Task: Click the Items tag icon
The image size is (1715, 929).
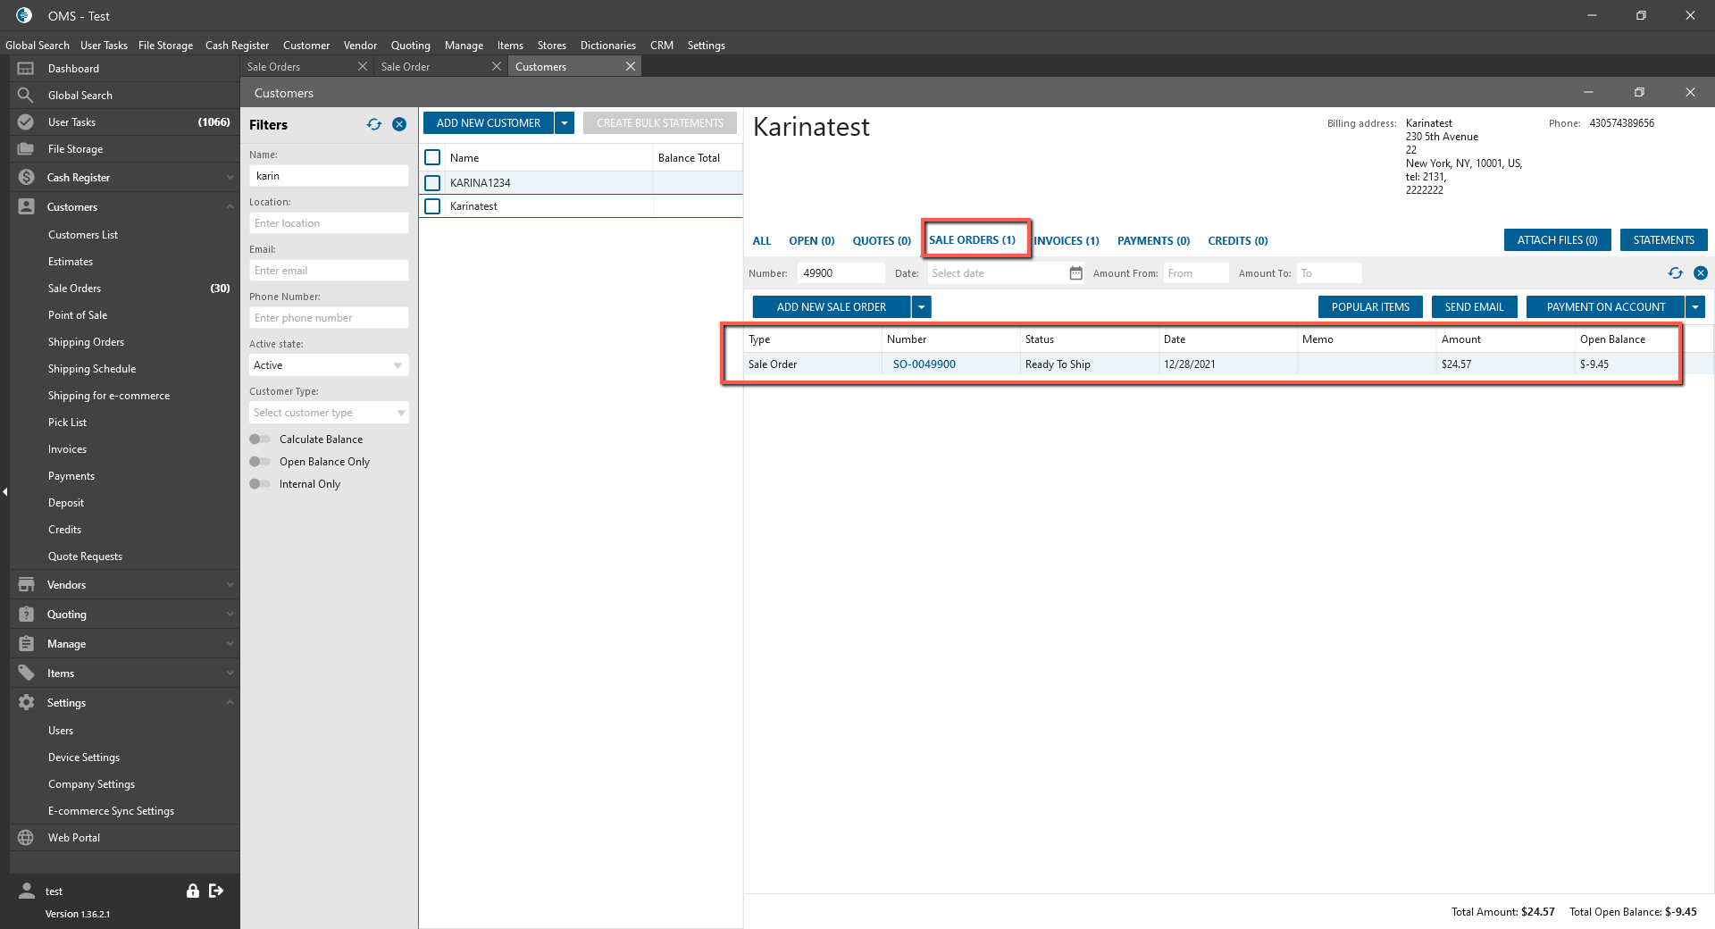Action: 26,674
